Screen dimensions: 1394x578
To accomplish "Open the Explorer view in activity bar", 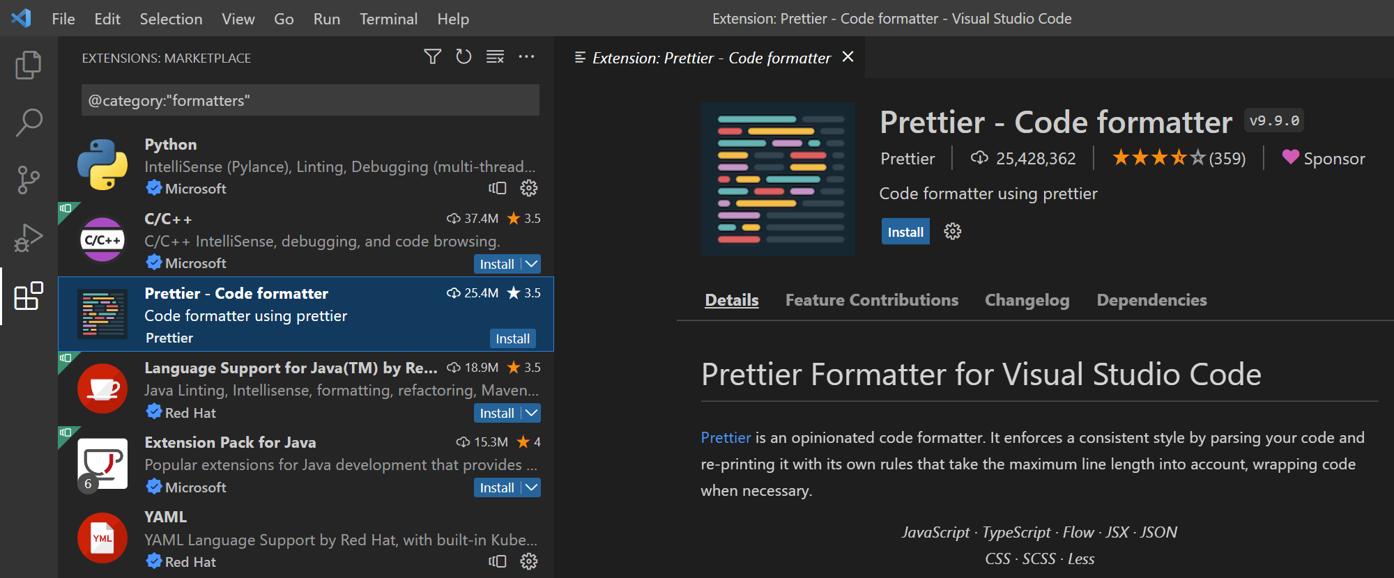I will click(x=29, y=65).
